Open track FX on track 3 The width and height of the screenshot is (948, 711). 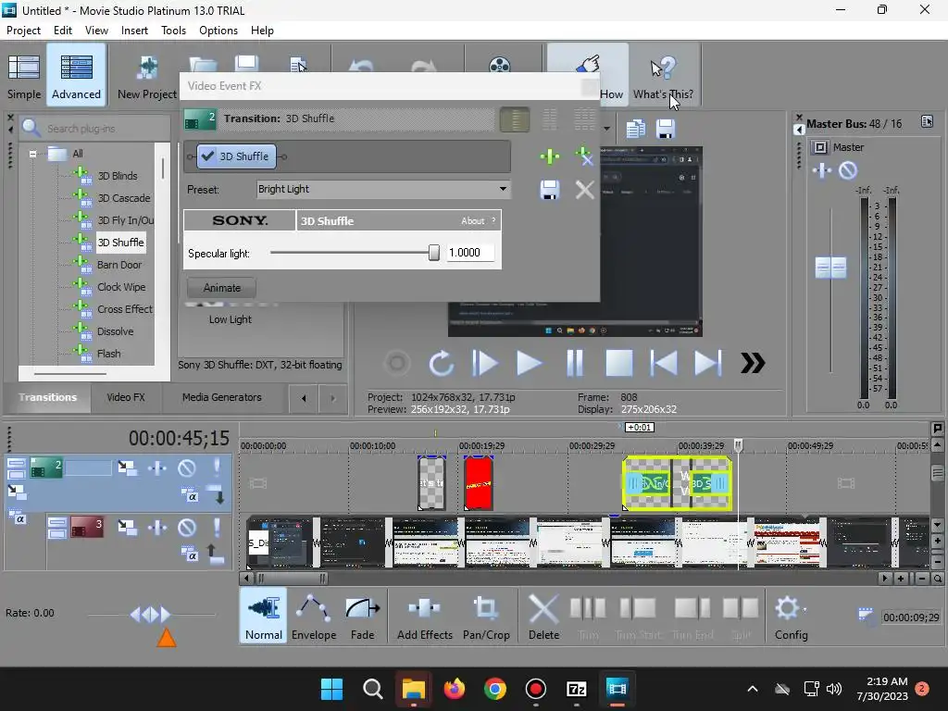(x=157, y=528)
